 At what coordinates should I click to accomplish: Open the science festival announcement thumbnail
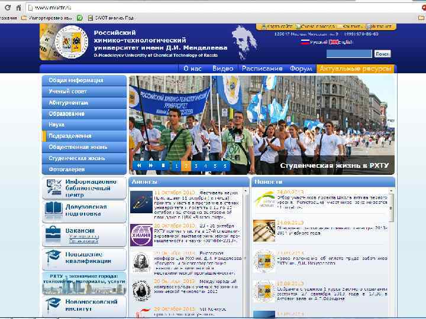[141, 202]
